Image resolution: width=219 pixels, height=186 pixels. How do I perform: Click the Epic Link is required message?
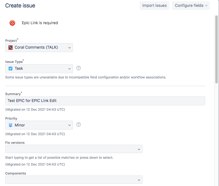[x=40, y=23]
